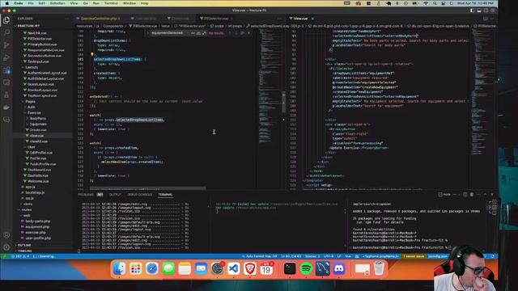This screenshot has width=518, height=291.
Task: Switch to the PillSelector.vue editor tab
Action: point(216,19)
